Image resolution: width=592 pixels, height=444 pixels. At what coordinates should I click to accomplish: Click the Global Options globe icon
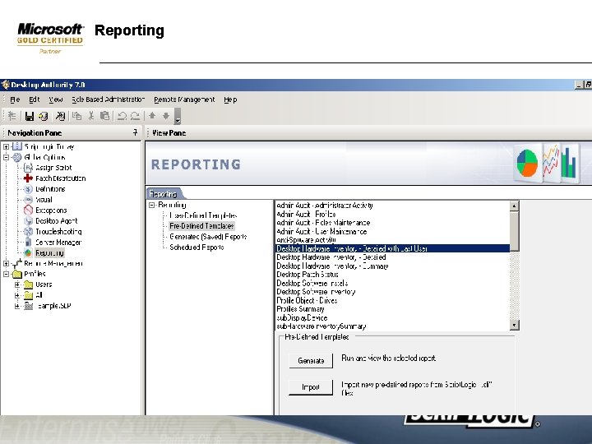pos(17,157)
